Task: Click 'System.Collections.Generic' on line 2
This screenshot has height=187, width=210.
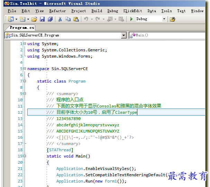Action: 73,50
